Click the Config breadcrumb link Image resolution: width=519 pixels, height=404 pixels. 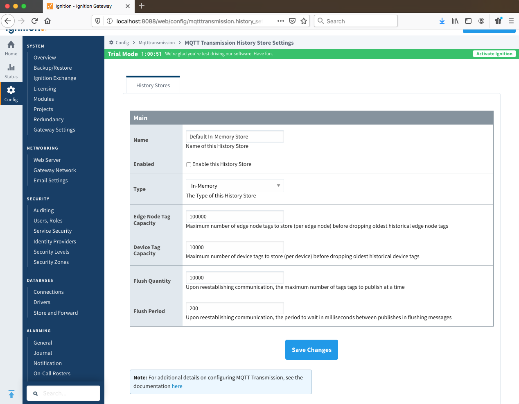click(122, 43)
